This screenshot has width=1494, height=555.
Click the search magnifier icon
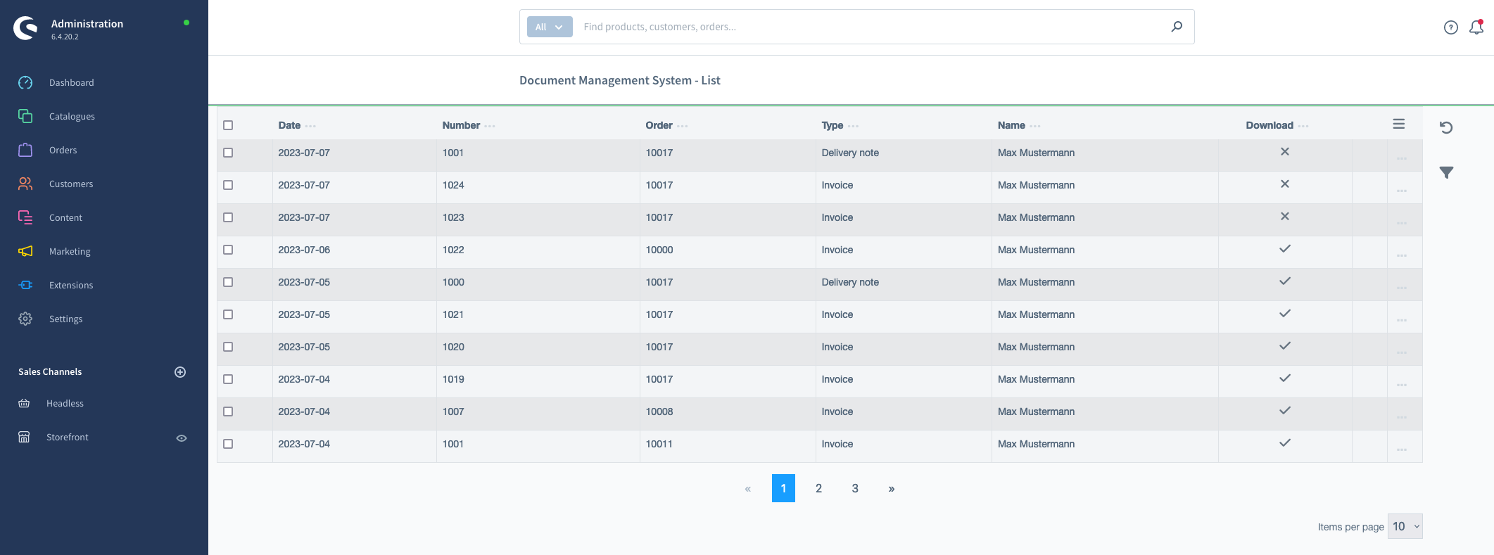click(x=1177, y=27)
